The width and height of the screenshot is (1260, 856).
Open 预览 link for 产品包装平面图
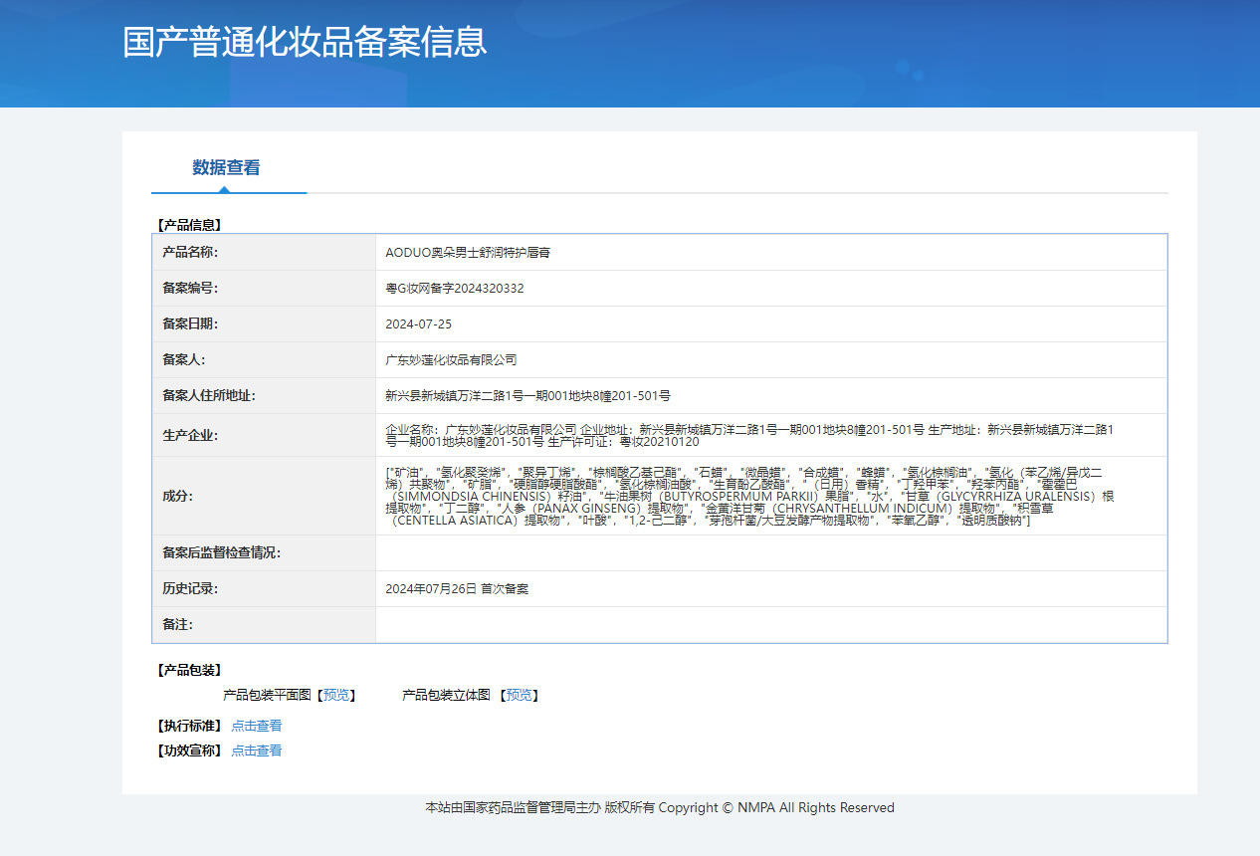pyautogui.click(x=336, y=695)
